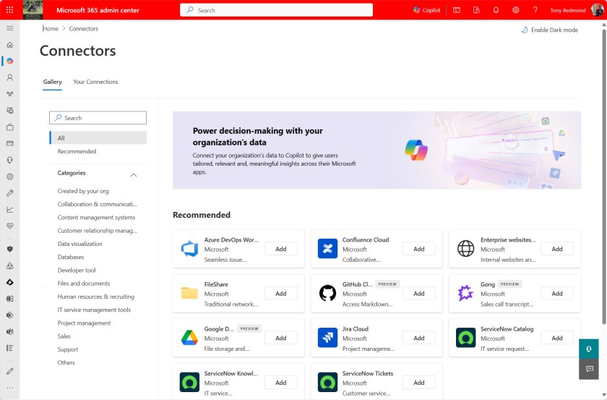Filter by Project management category
607x400 pixels.
click(x=84, y=323)
